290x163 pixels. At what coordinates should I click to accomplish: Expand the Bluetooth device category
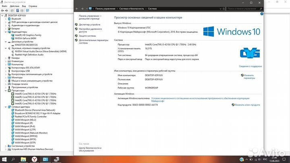point(6,19)
